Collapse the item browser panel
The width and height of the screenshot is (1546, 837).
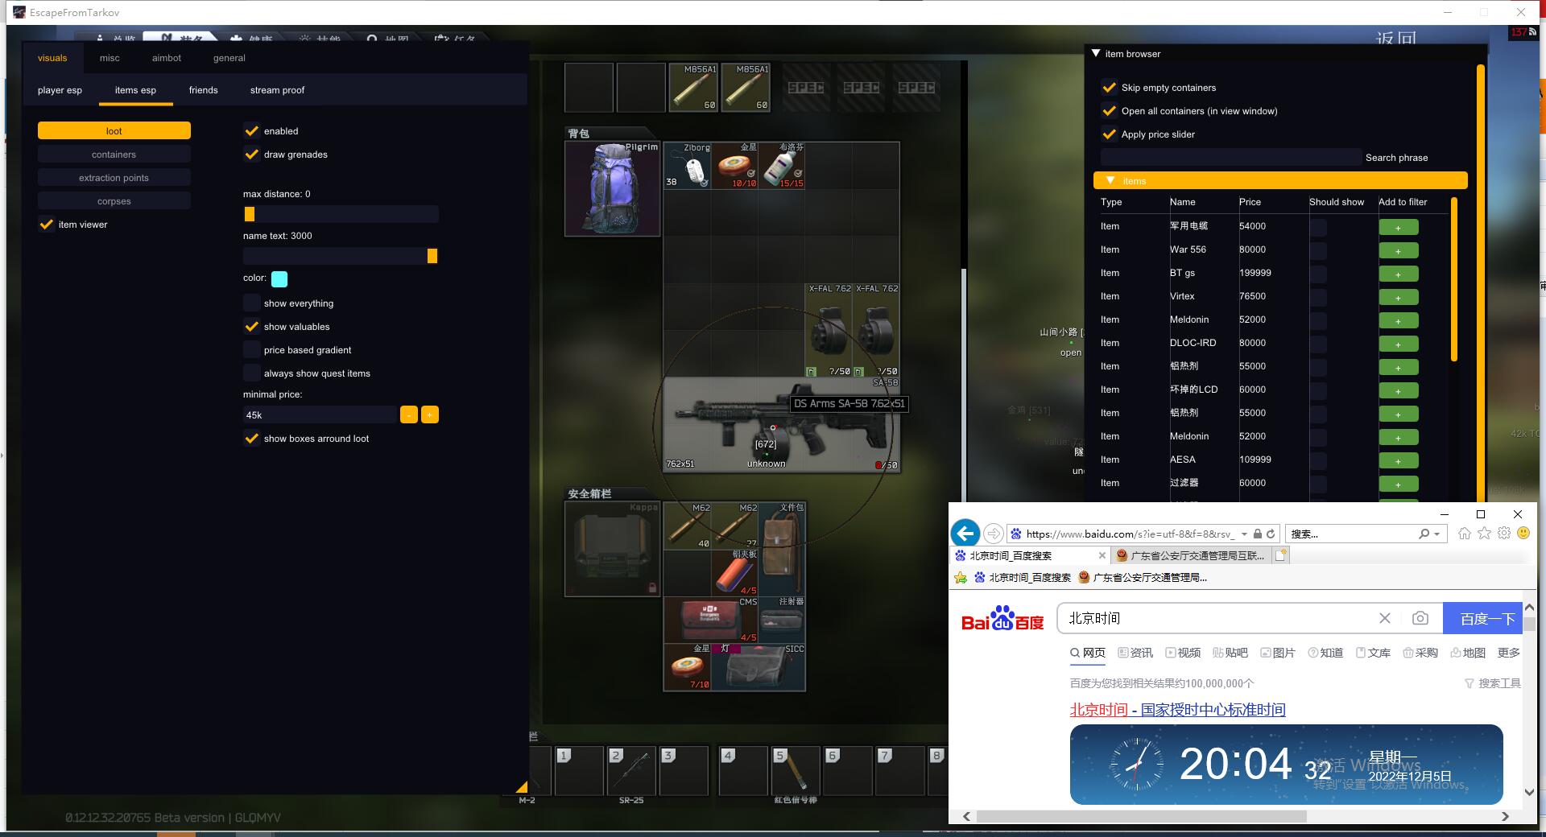coord(1096,54)
